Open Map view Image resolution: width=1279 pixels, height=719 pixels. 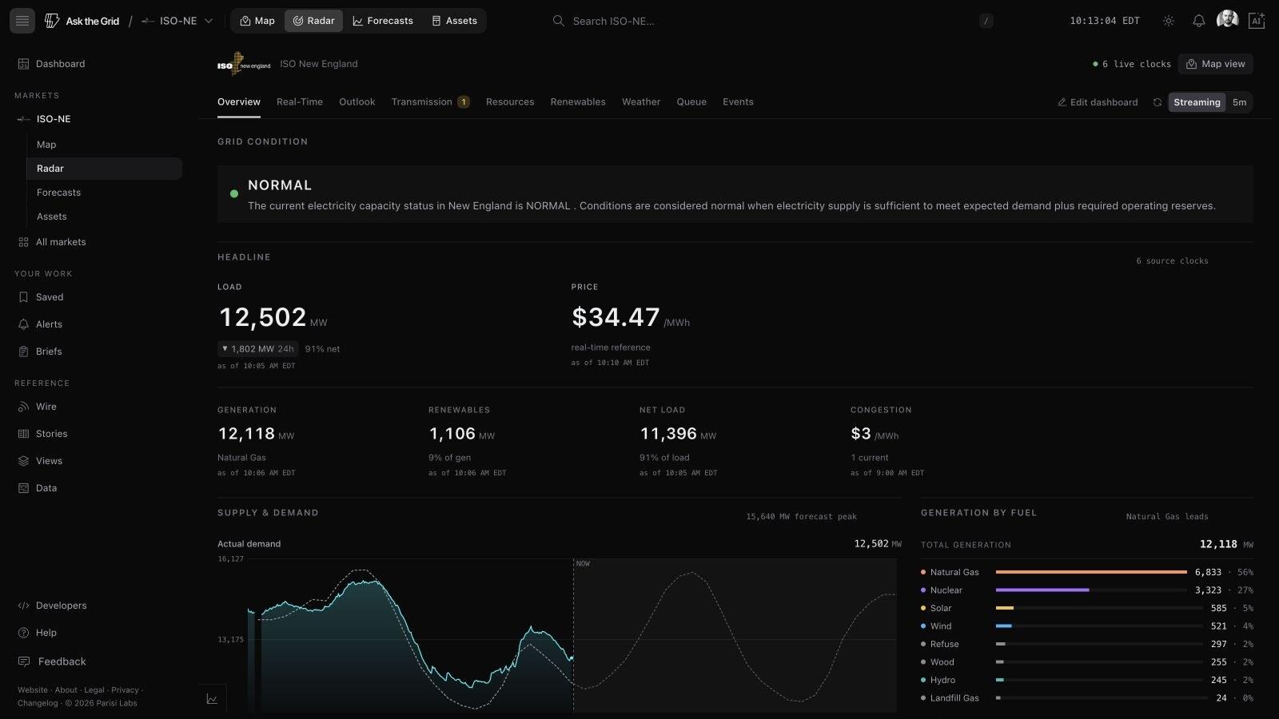1216,64
